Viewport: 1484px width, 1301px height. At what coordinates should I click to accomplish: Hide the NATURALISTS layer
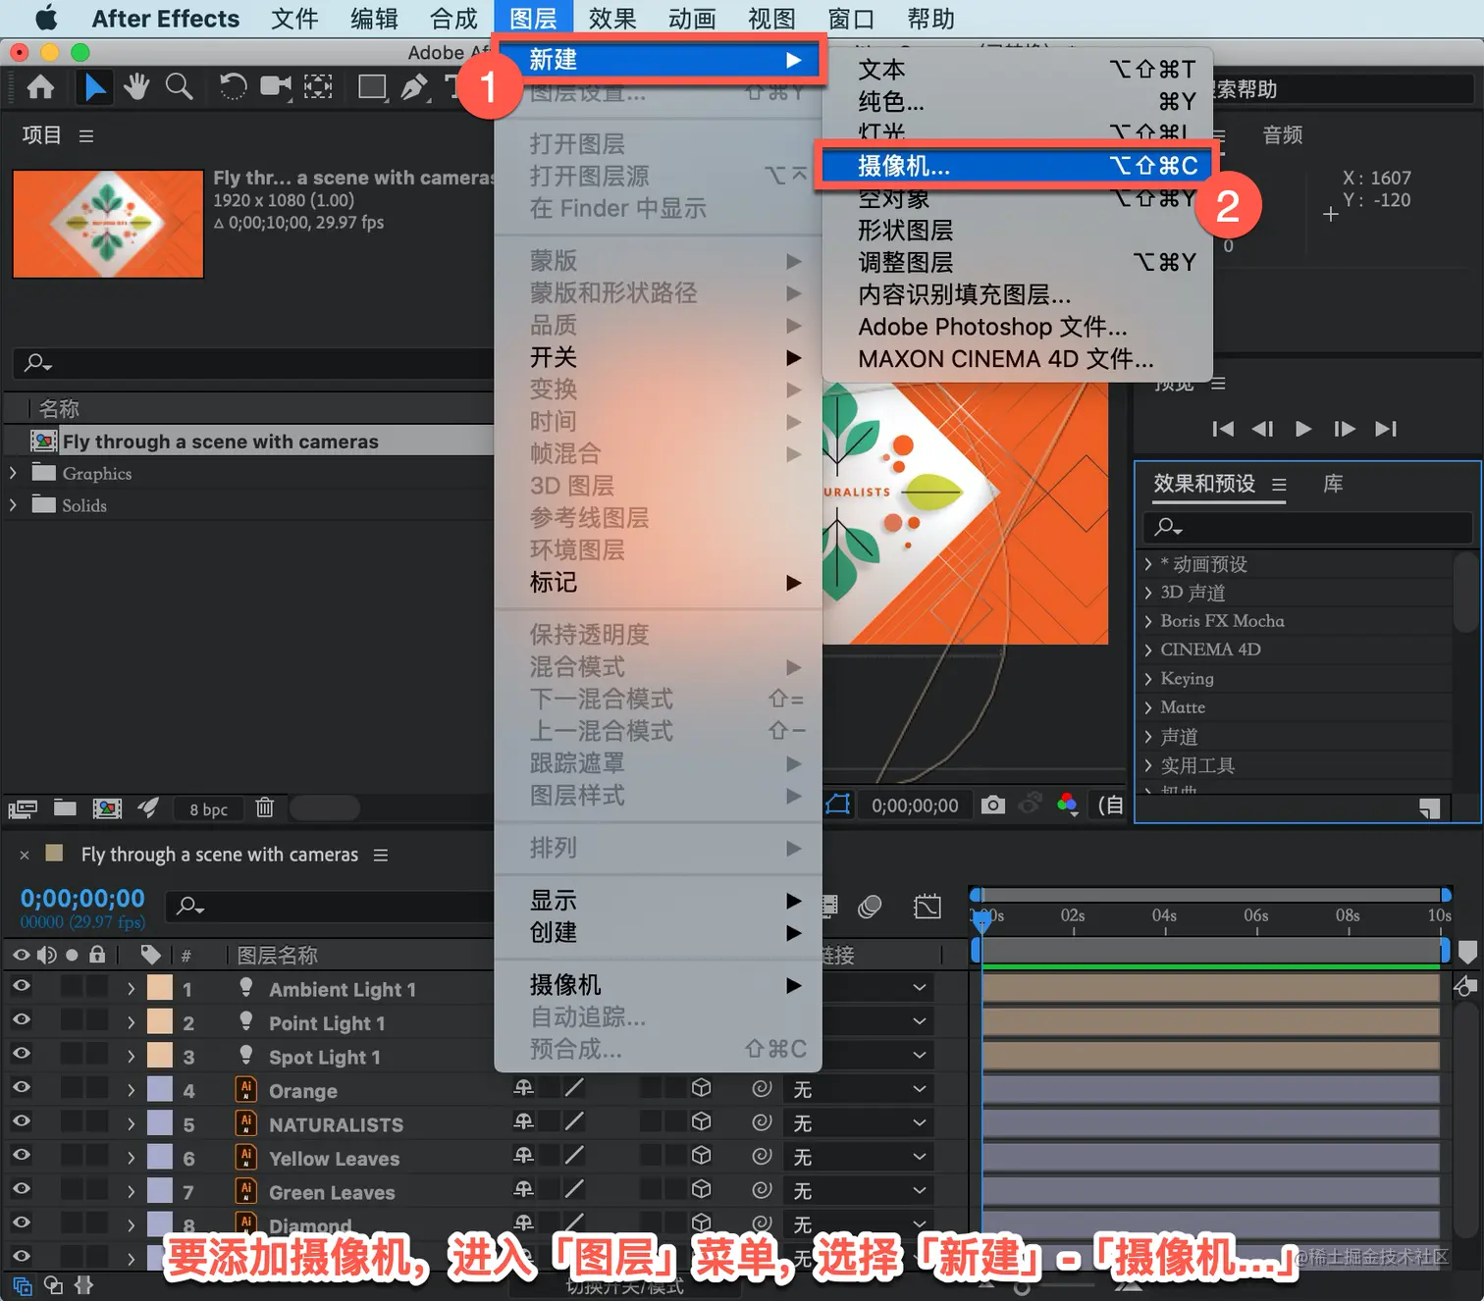coord(21,1122)
